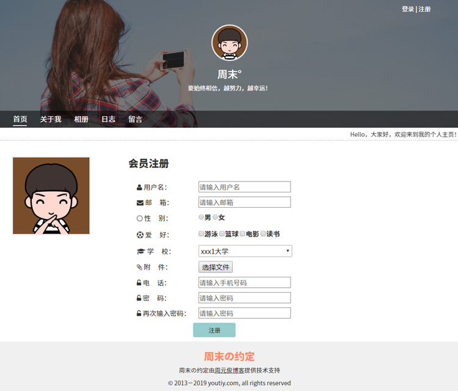Open the 留言 nav item
The width and height of the screenshot is (458, 391).
pyautogui.click(x=135, y=119)
